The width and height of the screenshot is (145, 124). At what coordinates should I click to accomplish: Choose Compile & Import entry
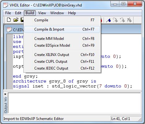click(62, 29)
